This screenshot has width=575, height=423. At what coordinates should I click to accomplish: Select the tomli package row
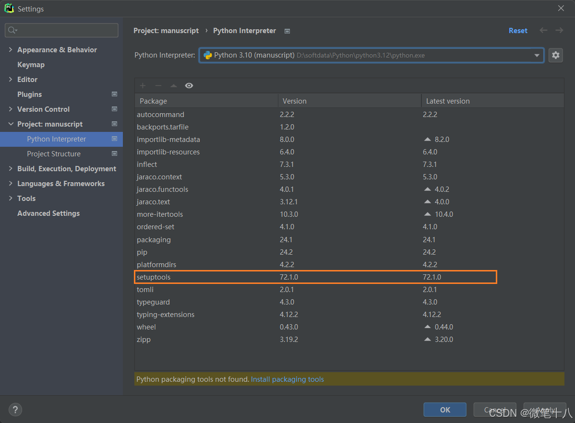[x=349, y=290]
